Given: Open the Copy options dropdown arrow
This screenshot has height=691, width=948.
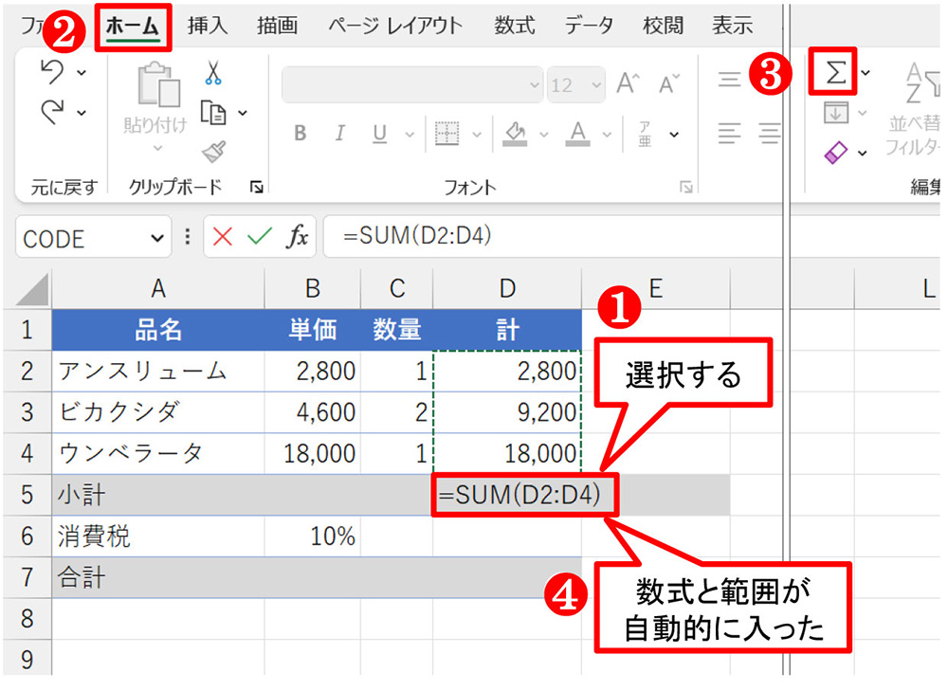Looking at the screenshot, I should pyautogui.click(x=243, y=113).
